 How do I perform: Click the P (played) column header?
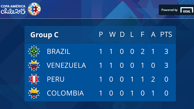pyautogui.click(x=101, y=35)
